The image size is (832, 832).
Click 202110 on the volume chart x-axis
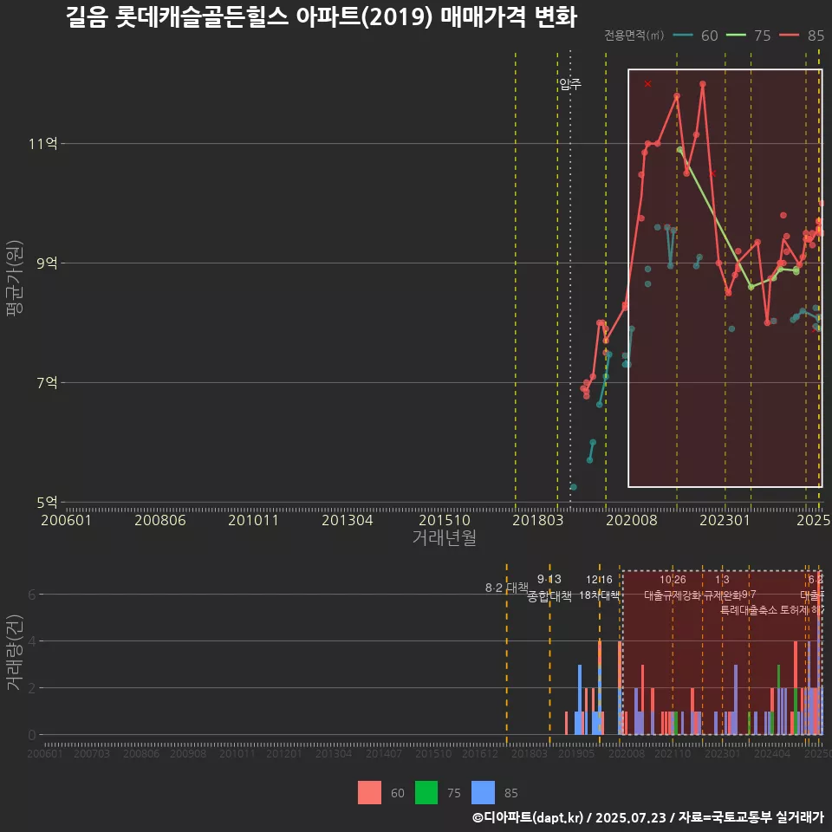(x=673, y=753)
